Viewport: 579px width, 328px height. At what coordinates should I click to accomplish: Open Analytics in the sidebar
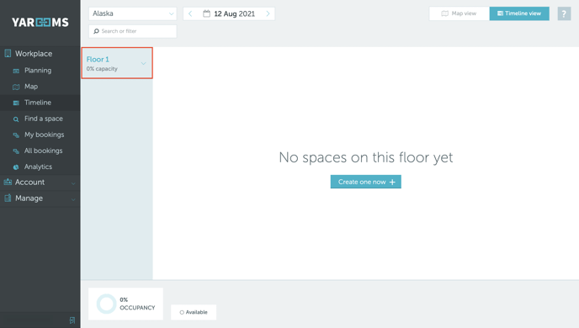tap(40, 167)
